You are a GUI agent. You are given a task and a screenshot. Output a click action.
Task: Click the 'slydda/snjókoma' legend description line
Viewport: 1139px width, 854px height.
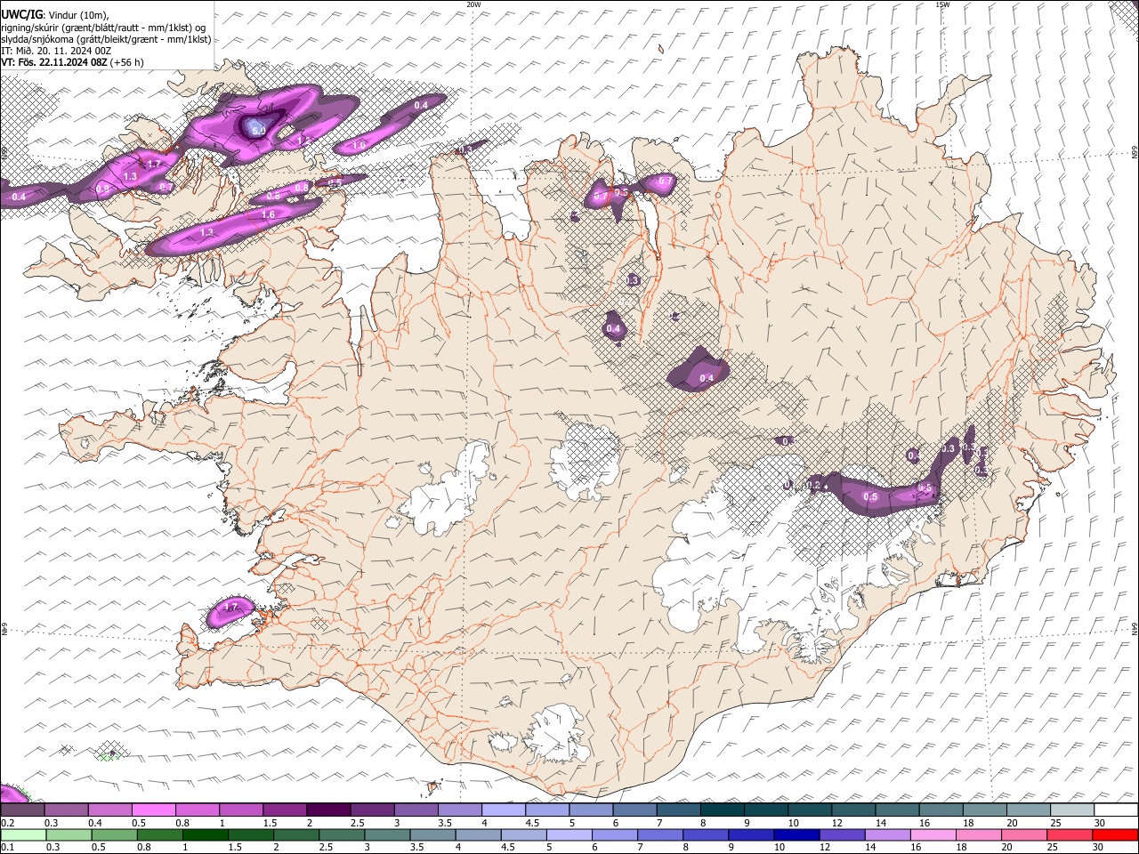click(x=106, y=39)
